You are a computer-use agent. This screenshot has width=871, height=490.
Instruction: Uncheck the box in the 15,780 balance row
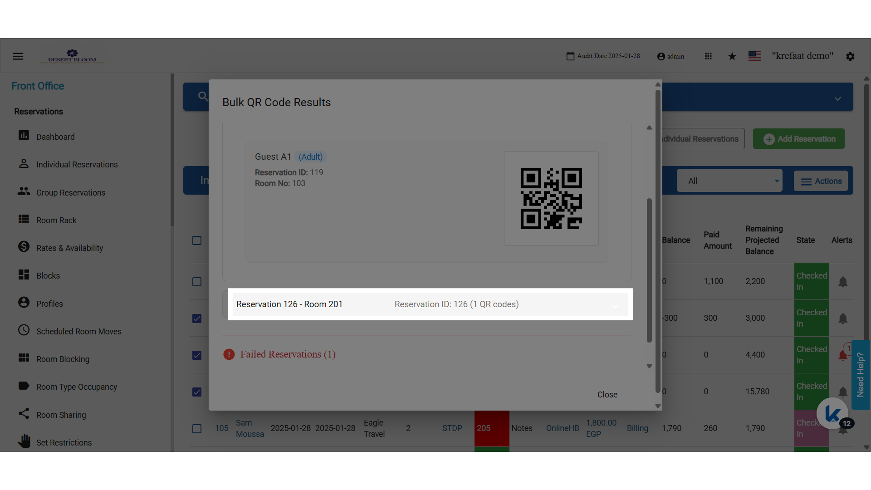point(197,392)
